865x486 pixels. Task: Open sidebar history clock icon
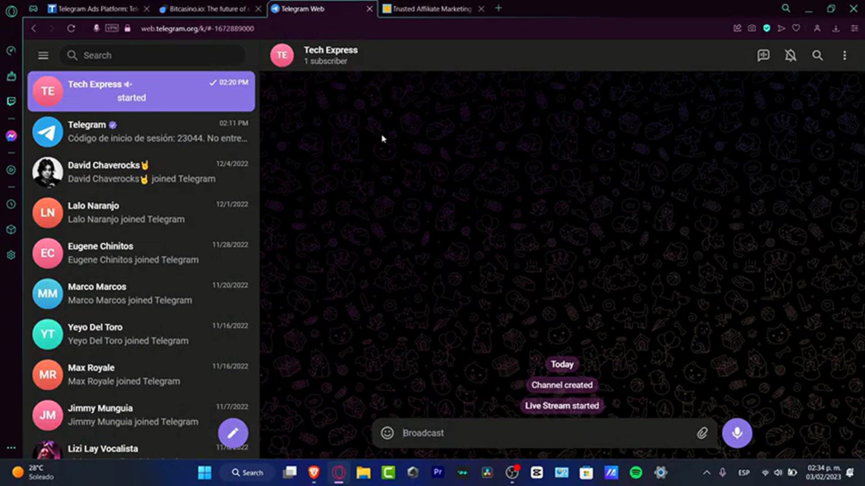click(x=11, y=204)
